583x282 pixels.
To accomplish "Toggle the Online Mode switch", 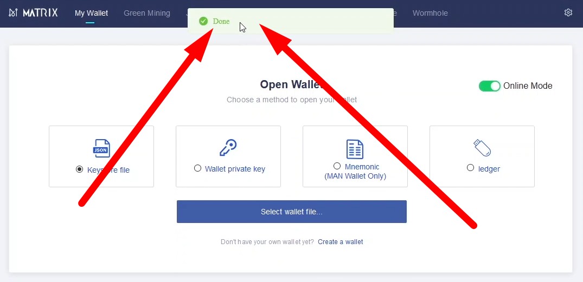I will (490, 86).
